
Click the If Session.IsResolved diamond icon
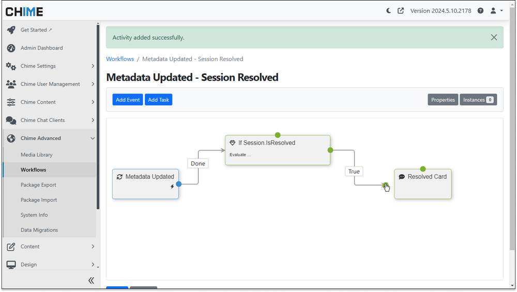(233, 143)
